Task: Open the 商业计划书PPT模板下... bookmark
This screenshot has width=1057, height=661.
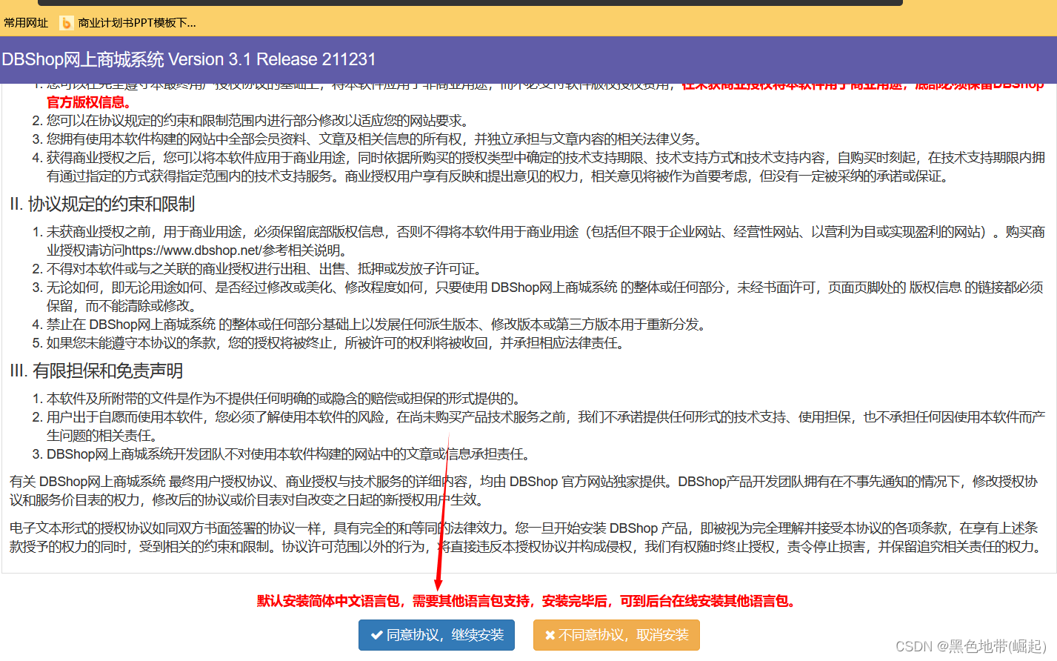Action: tap(137, 23)
